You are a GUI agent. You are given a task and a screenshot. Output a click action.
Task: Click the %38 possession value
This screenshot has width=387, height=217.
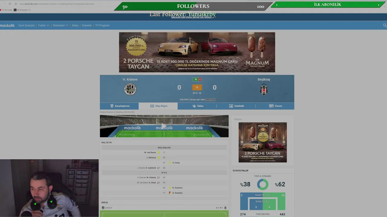245,184
